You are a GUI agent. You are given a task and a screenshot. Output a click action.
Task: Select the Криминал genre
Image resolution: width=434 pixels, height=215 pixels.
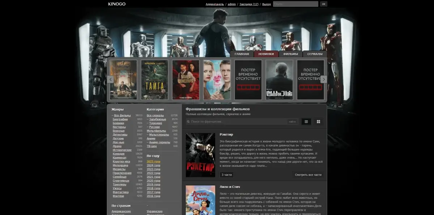(119, 158)
